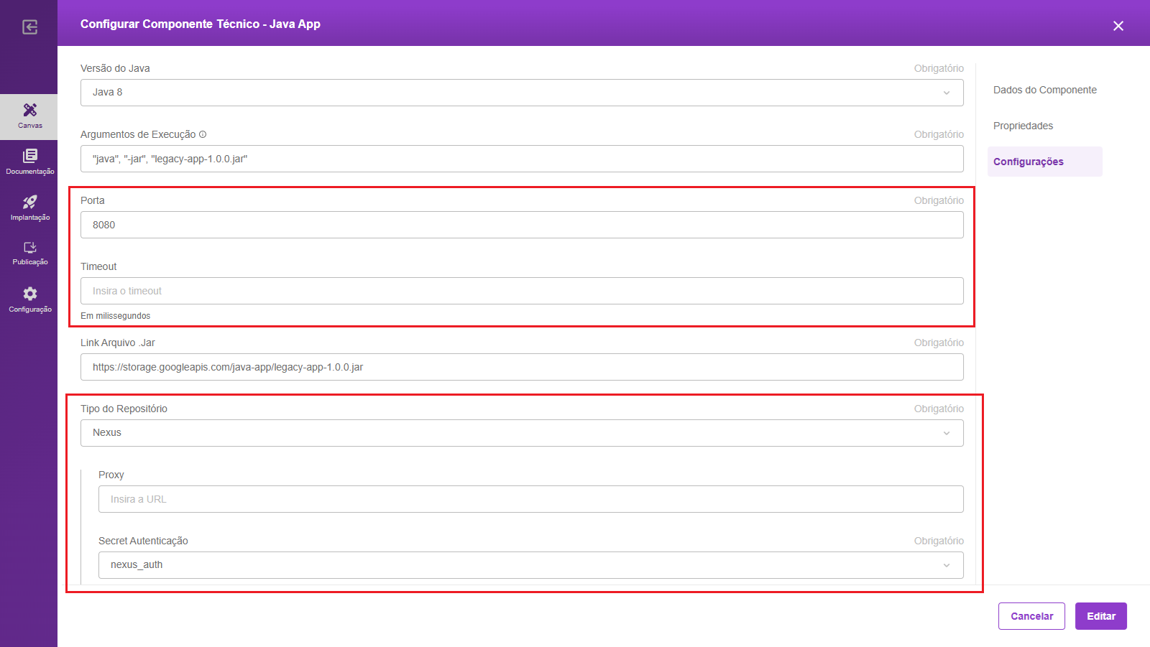Select the Configurações tab
Screen dimensions: 1150x647
click(1028, 162)
